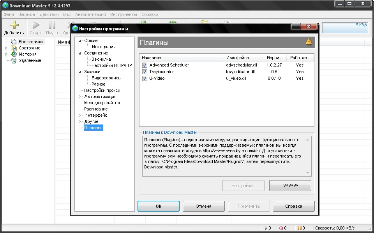Image resolution: width=374 pixels, height=233 pixels.
Task: Click the Отмена button
Action: tap(203, 206)
